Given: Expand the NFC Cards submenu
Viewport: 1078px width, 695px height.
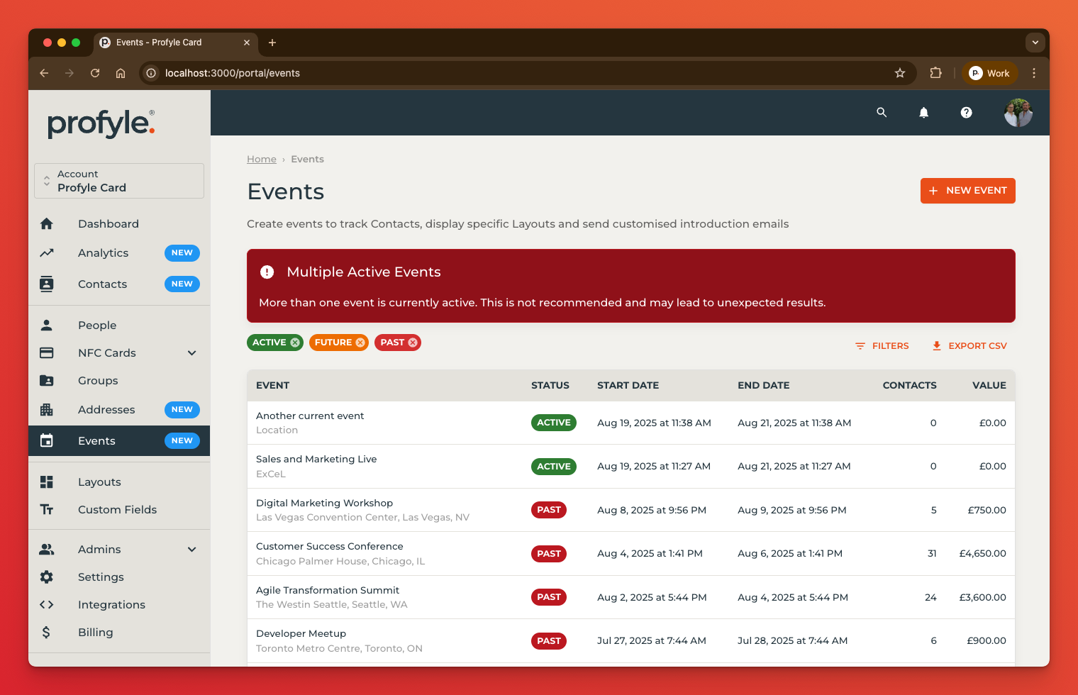Looking at the screenshot, I should pos(191,353).
